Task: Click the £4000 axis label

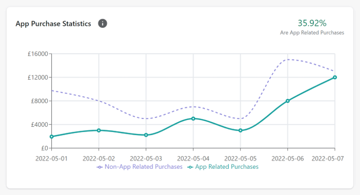Action: tap(40, 125)
